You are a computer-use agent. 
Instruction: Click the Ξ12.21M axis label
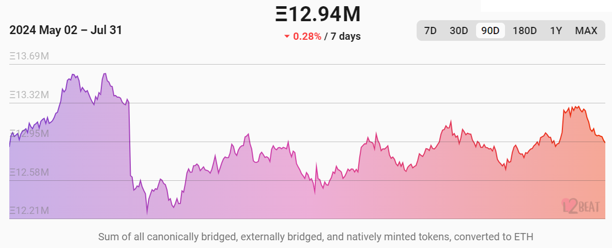29,211
